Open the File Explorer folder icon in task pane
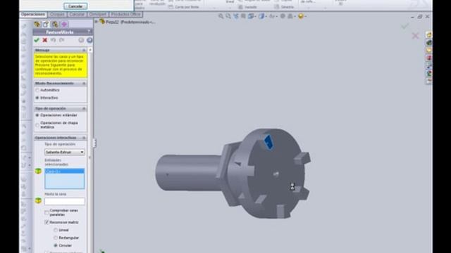This screenshot has height=253, width=451. click(x=428, y=50)
